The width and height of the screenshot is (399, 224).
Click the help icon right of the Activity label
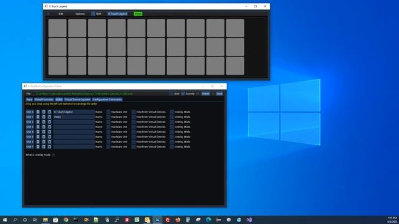pos(198,94)
